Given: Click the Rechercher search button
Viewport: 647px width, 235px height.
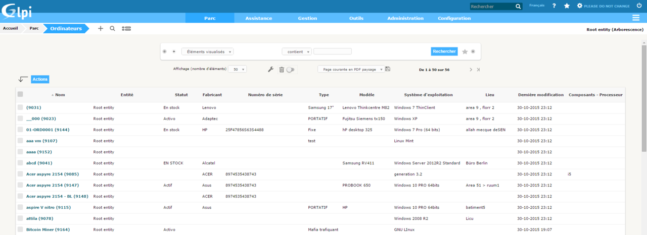Looking at the screenshot, I should (444, 51).
